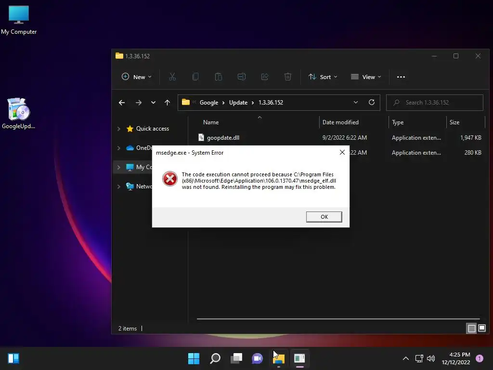Image resolution: width=493 pixels, height=370 pixels.
Task: Open Task View on the taskbar
Action: 236,358
